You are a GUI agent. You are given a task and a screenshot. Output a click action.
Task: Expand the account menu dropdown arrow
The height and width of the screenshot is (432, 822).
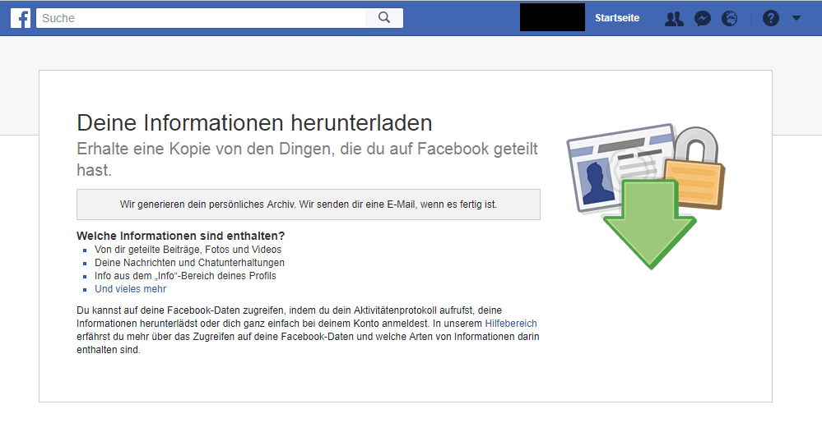pos(796,18)
